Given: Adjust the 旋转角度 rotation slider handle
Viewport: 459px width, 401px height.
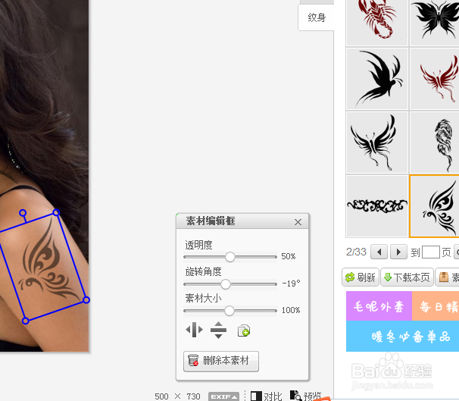Looking at the screenshot, I should (226, 284).
